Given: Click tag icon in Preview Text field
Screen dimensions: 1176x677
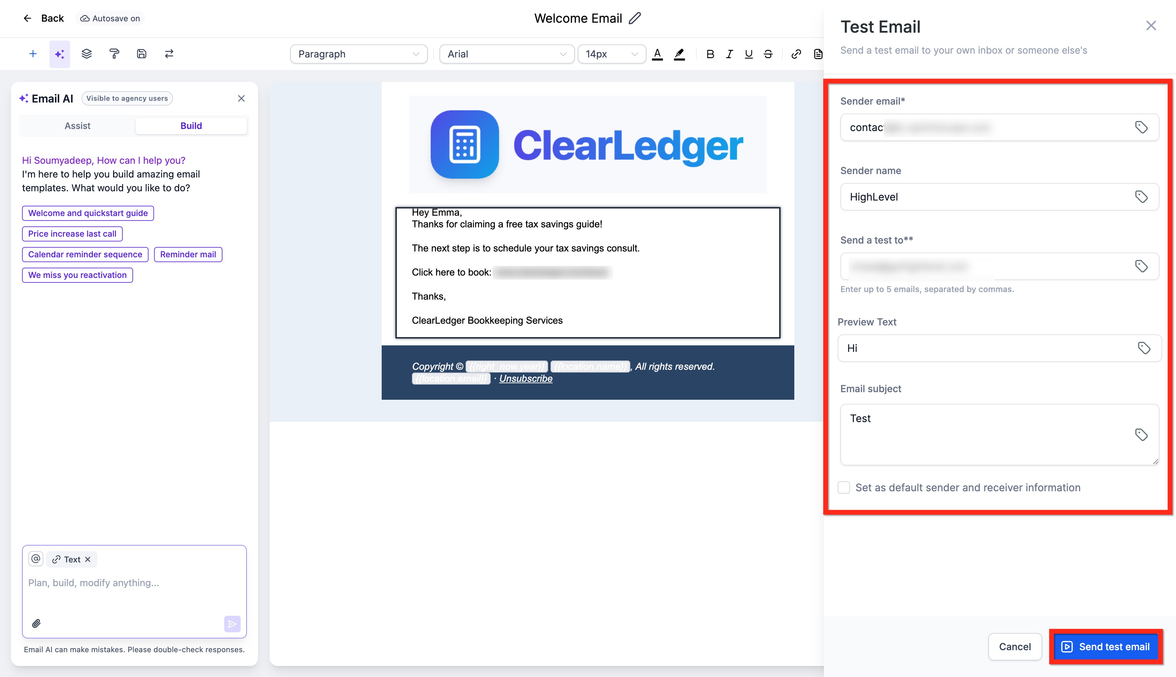Looking at the screenshot, I should click(x=1144, y=348).
